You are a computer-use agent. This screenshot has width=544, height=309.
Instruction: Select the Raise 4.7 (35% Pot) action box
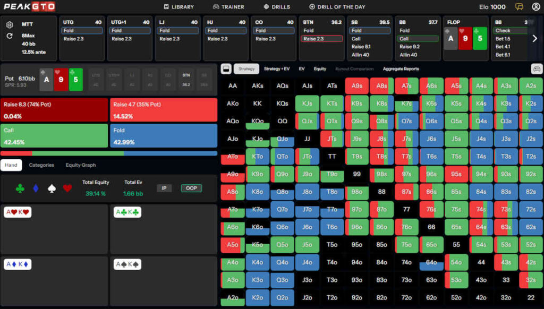click(164, 110)
